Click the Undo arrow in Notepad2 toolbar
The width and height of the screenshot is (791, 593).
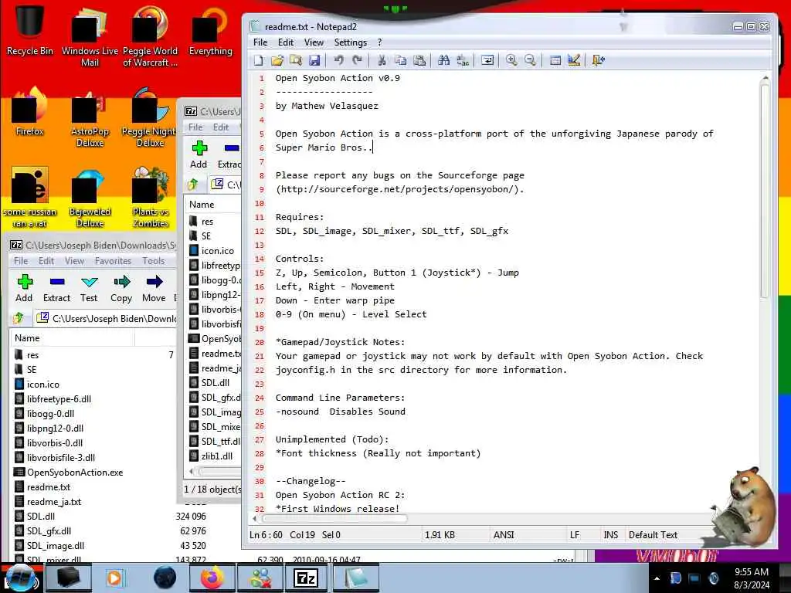338,60
